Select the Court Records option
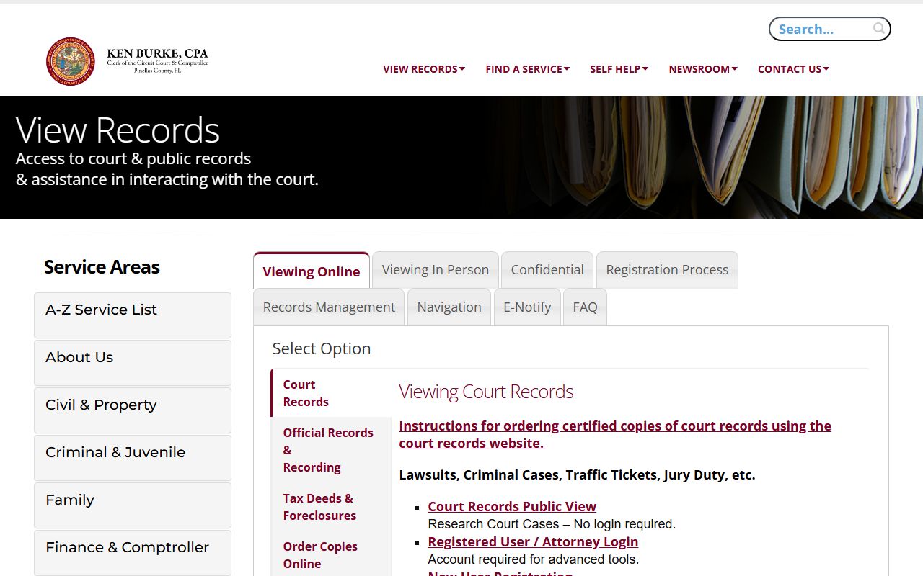 [x=331, y=393]
